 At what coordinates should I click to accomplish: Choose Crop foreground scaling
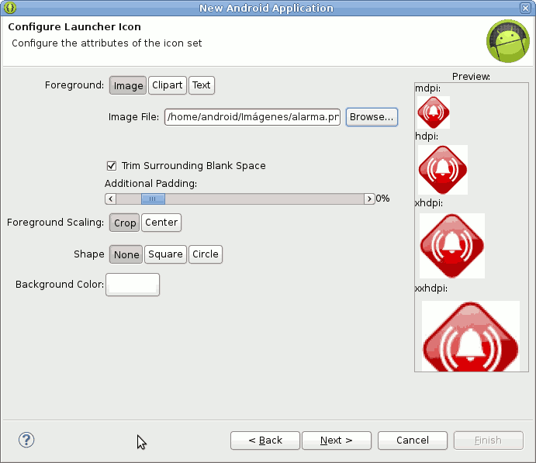[x=124, y=223]
